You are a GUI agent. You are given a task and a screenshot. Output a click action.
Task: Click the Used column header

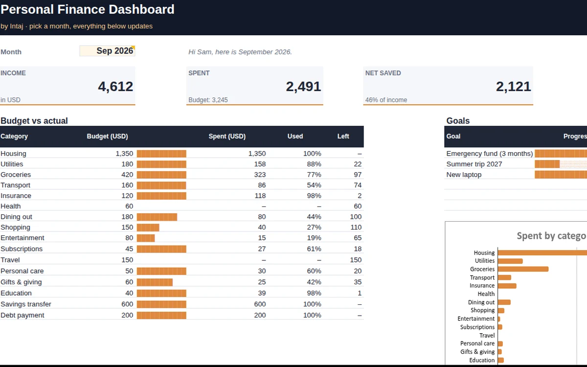pos(295,137)
